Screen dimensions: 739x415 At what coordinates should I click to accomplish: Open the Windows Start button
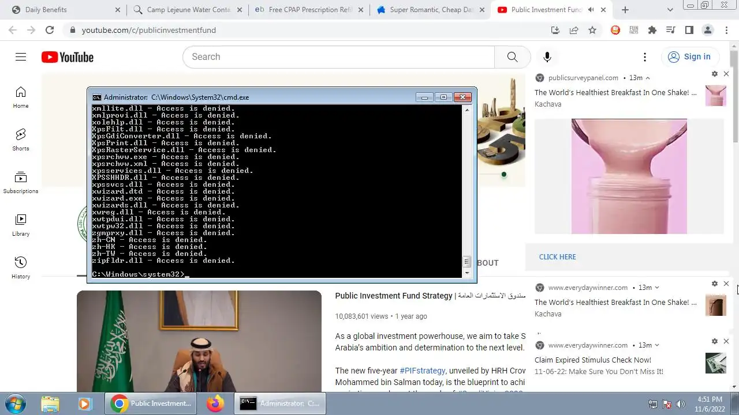click(x=15, y=403)
